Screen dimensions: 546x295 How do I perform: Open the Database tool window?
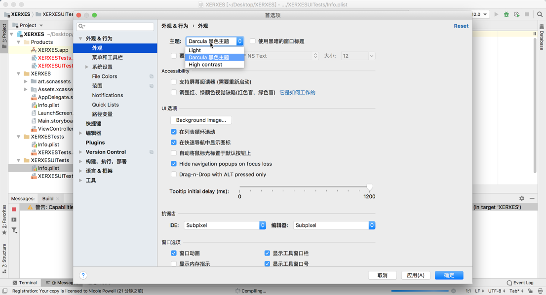pos(542,37)
